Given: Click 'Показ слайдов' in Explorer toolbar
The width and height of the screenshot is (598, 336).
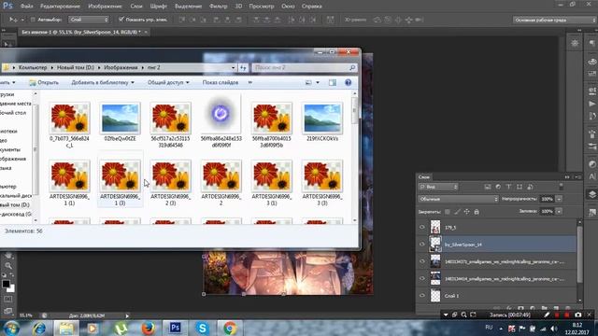Looking at the screenshot, I should click(x=221, y=82).
